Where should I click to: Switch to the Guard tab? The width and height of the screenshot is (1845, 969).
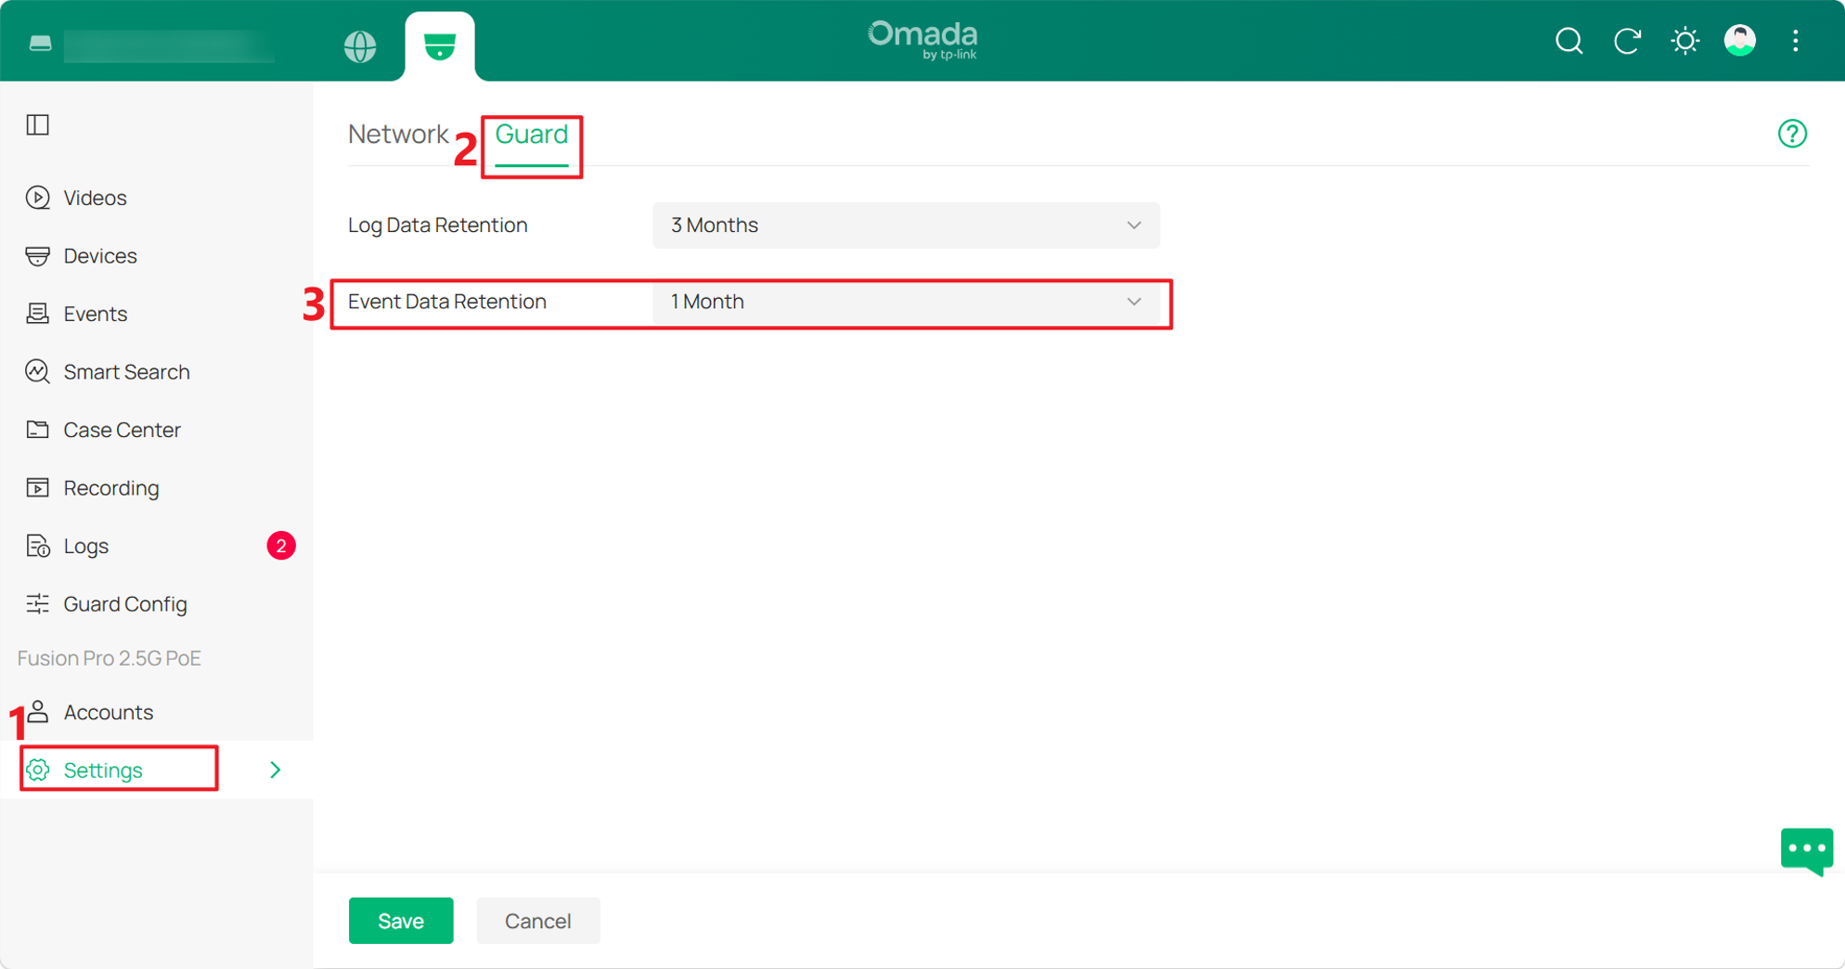tap(532, 134)
